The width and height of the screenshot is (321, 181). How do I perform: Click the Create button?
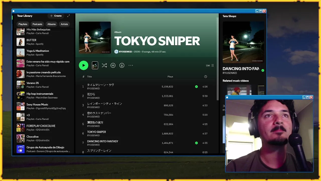click(x=56, y=16)
